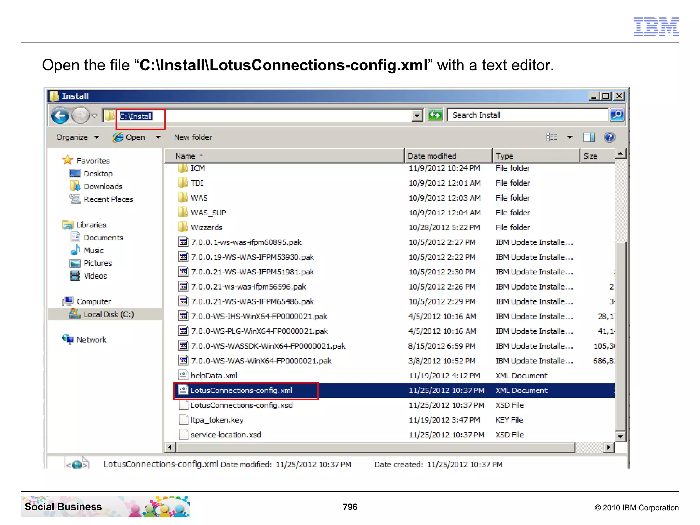Image resolution: width=700 pixels, height=525 pixels.
Task: Sort by the Date modified column header
Action: click(448, 156)
